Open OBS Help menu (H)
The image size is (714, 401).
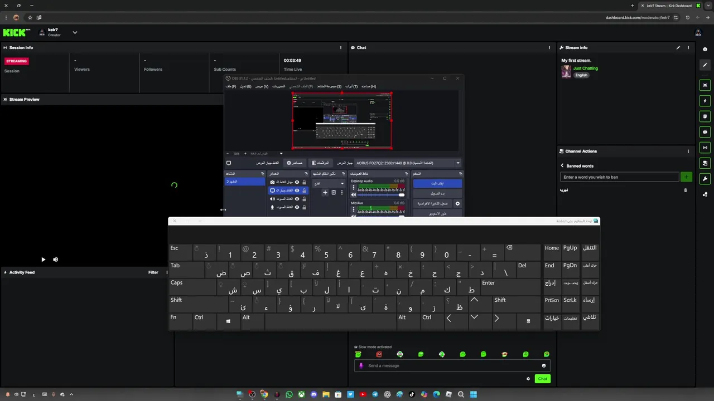click(x=369, y=86)
